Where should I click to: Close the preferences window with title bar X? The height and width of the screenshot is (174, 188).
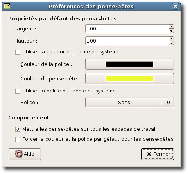pos(175,6)
